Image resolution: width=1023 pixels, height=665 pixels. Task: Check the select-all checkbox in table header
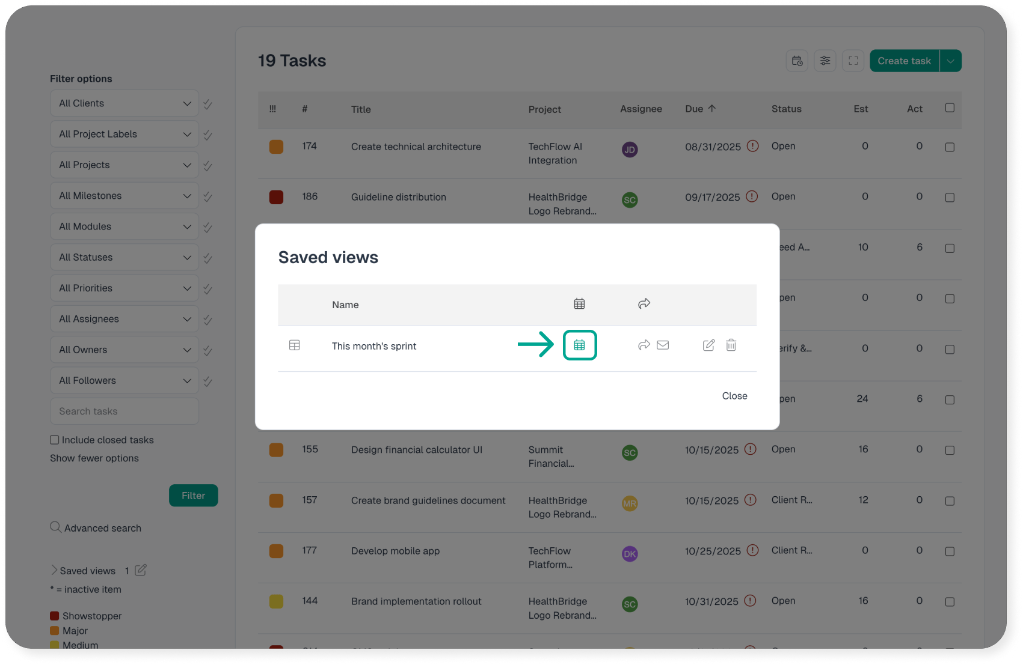pos(950,108)
